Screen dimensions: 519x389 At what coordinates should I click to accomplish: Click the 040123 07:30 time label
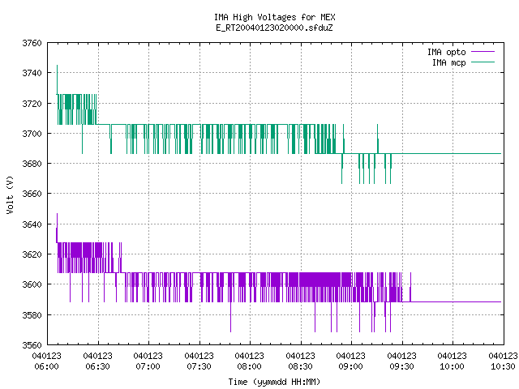pos(199,361)
